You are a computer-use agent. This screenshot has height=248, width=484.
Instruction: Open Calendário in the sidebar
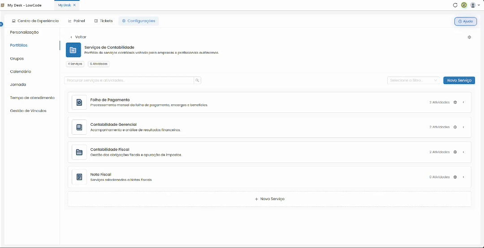20,71
